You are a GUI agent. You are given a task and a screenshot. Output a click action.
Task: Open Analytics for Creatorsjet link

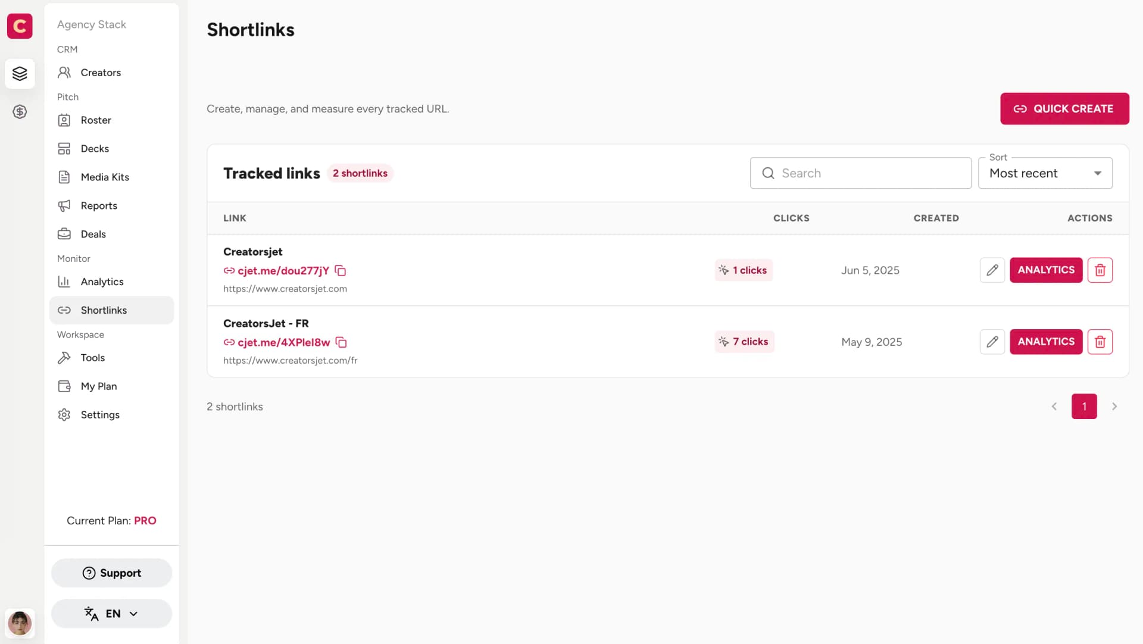(x=1046, y=270)
